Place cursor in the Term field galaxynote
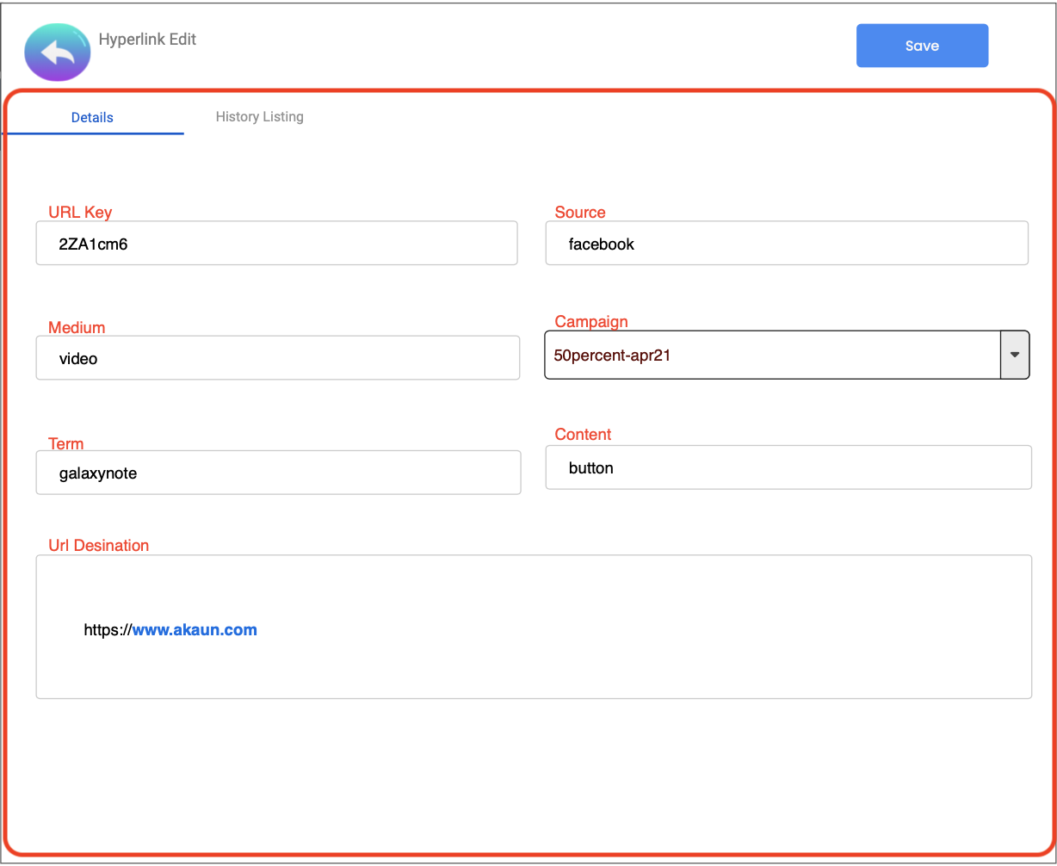This screenshot has height=866, width=1057. coord(277,473)
